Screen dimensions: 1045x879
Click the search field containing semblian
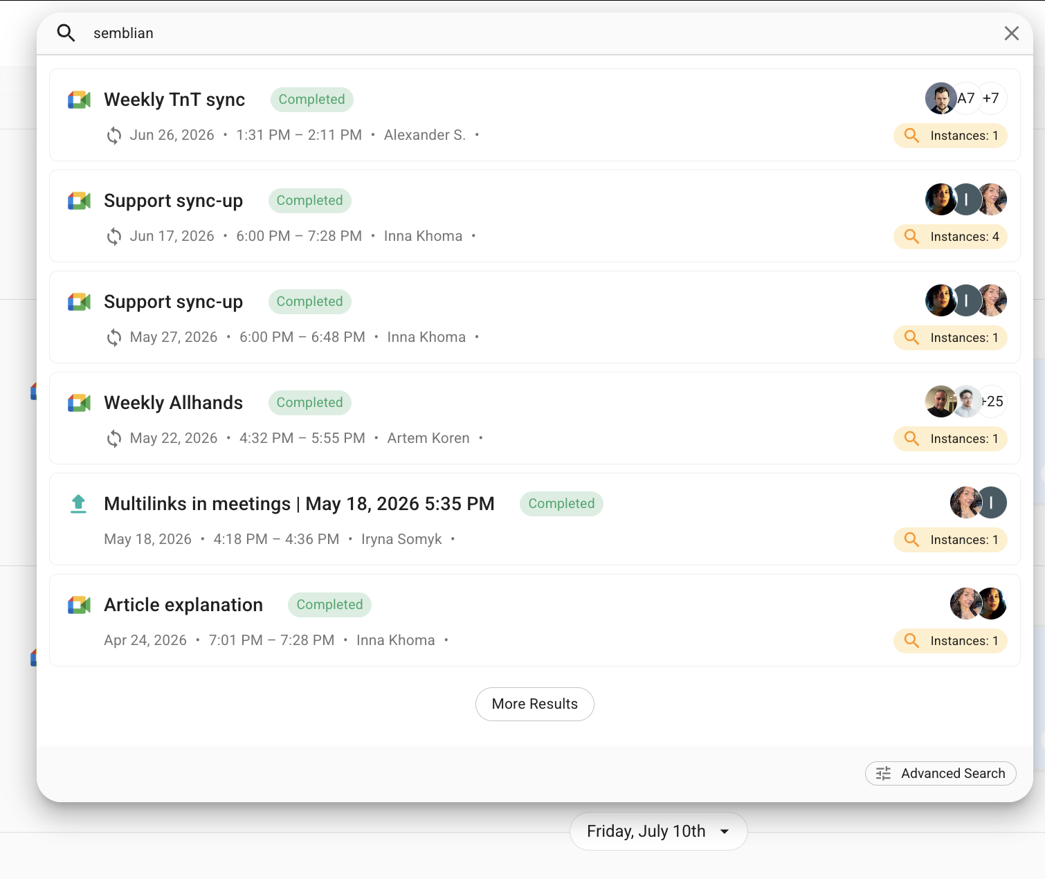[x=540, y=33]
